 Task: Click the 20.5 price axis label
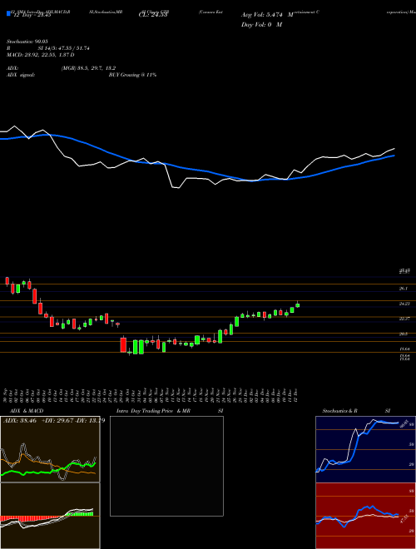coord(403,334)
